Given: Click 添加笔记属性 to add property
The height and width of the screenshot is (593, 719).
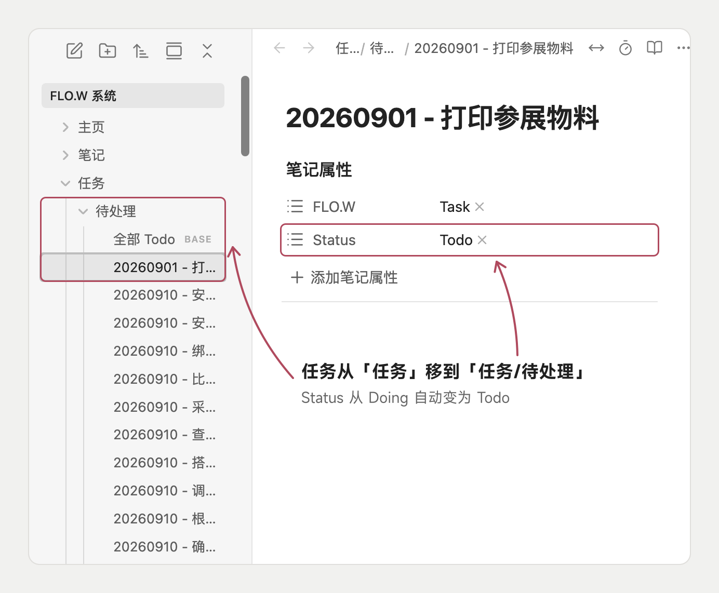Looking at the screenshot, I should [354, 277].
